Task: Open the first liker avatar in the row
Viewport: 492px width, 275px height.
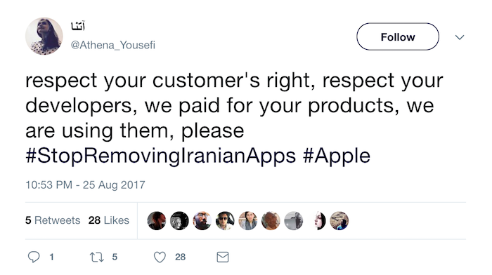Action: pyautogui.click(x=157, y=221)
